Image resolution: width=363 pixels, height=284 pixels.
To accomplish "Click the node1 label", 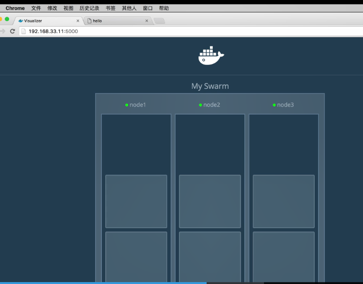I will (x=138, y=105).
